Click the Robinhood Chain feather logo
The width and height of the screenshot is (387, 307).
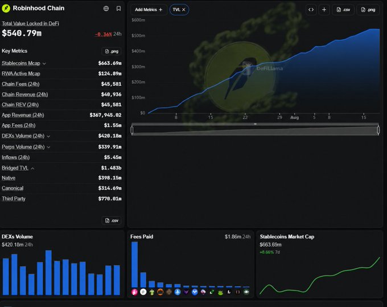[6, 9]
